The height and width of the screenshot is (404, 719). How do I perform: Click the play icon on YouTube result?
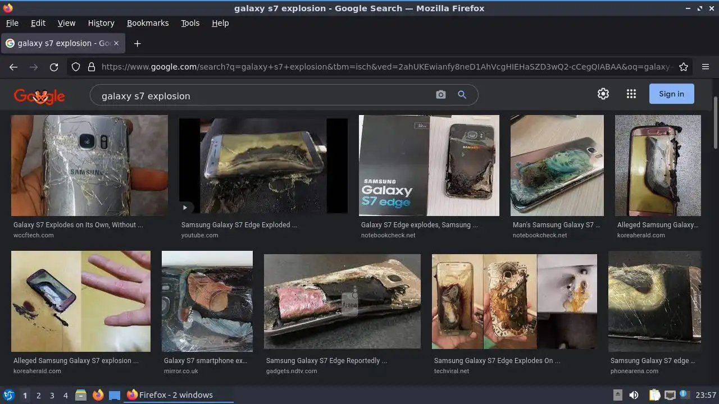[x=185, y=208]
